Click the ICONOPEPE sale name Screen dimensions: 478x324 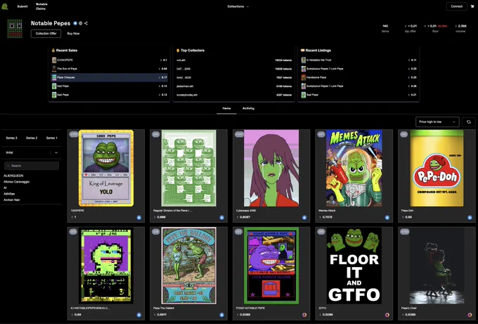(65, 60)
